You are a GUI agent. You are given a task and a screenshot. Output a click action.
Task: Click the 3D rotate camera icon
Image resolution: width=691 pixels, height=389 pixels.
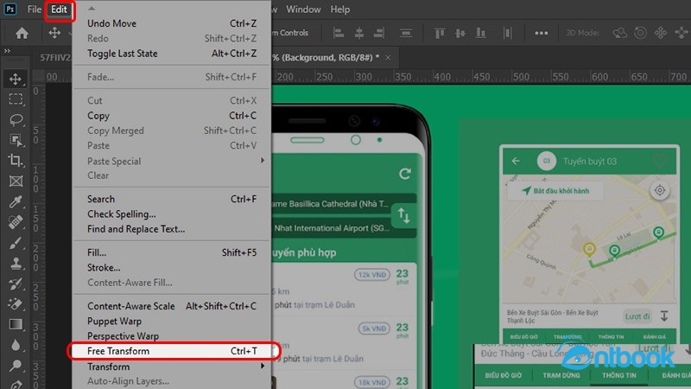point(619,33)
